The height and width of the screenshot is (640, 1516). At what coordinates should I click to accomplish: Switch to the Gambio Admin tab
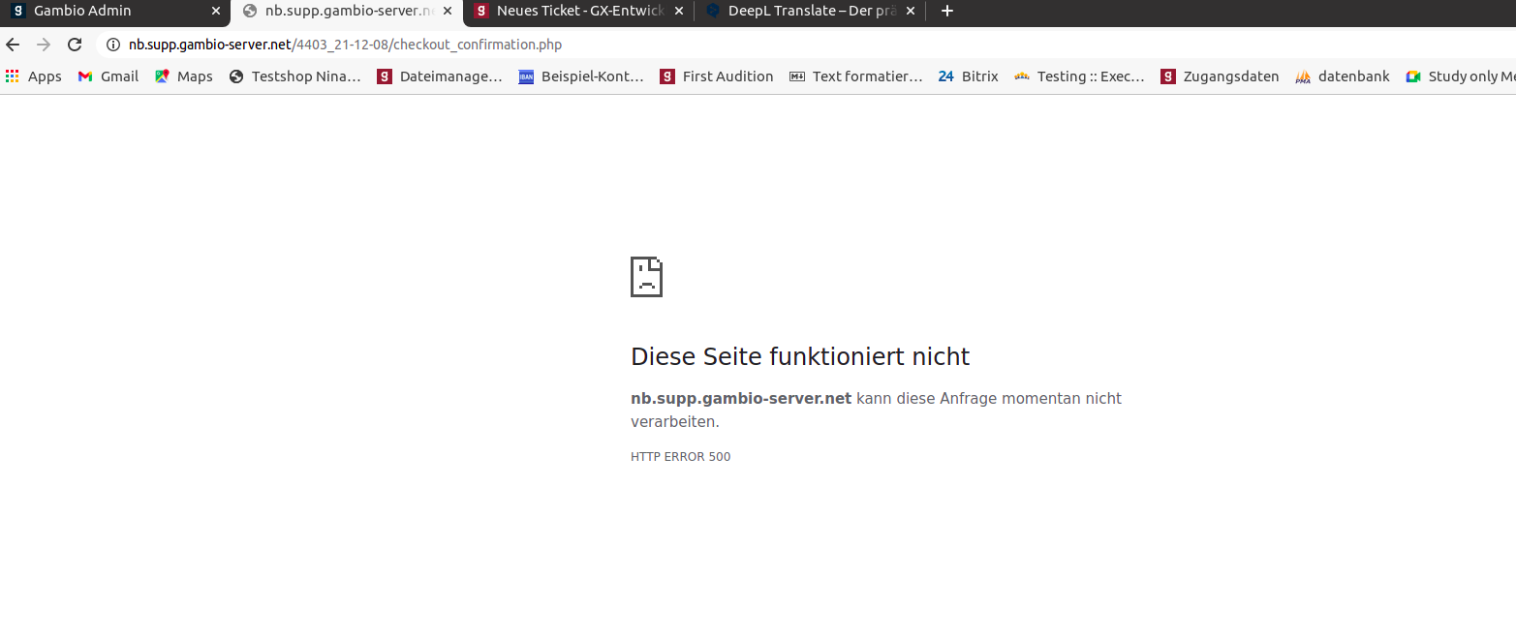click(114, 12)
